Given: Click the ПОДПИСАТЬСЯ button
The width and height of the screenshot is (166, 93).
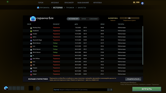Looking at the screenshot, I should pyautogui.click(x=133, y=79).
